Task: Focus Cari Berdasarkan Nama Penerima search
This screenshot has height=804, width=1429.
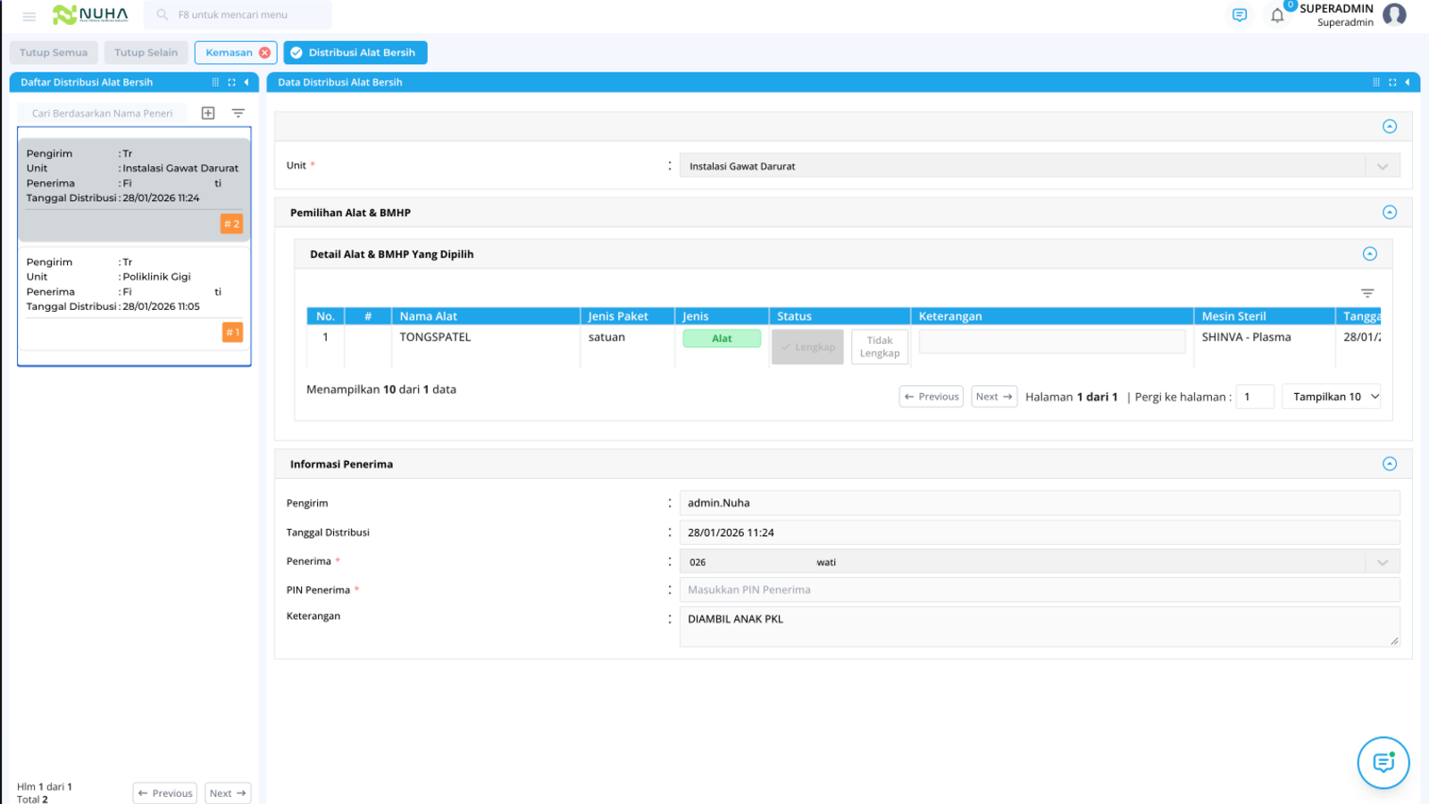Action: point(103,113)
